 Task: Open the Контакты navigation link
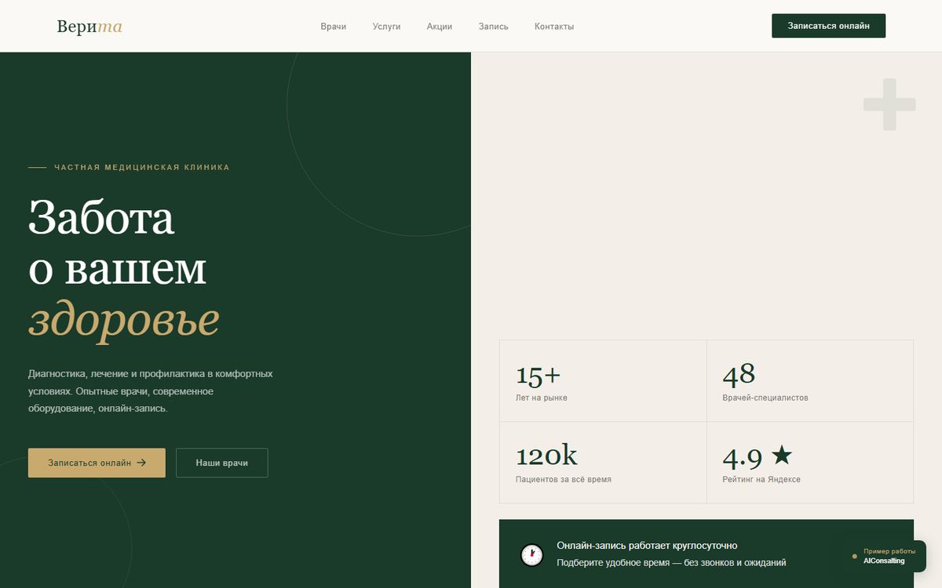pos(554,26)
